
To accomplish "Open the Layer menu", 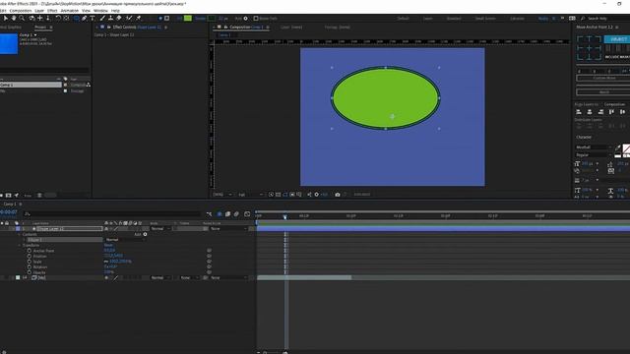I will pos(39,11).
